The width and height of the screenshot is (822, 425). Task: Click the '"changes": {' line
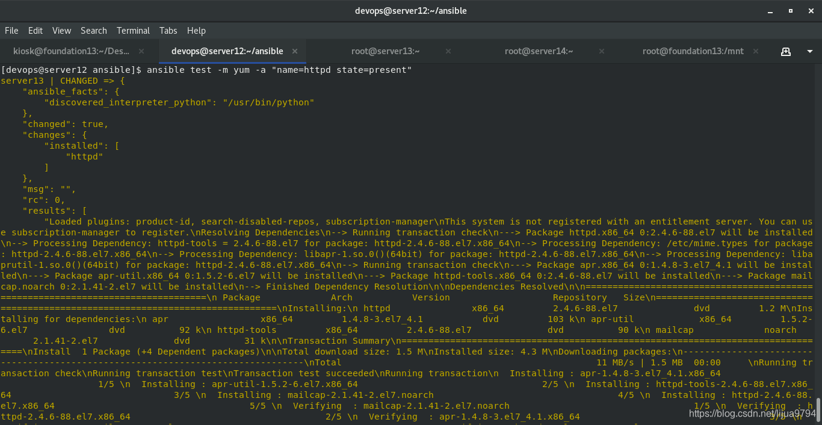pos(55,135)
